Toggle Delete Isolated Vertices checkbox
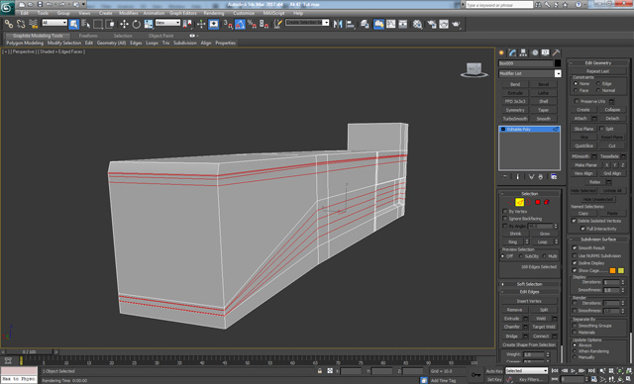This screenshot has width=634, height=384. pyautogui.click(x=574, y=221)
